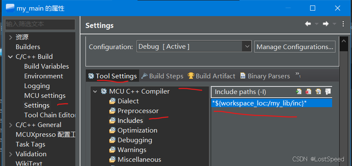This screenshot has height=166, width=352.
Task: Expand the Validation tree node
Action: pos(10,154)
